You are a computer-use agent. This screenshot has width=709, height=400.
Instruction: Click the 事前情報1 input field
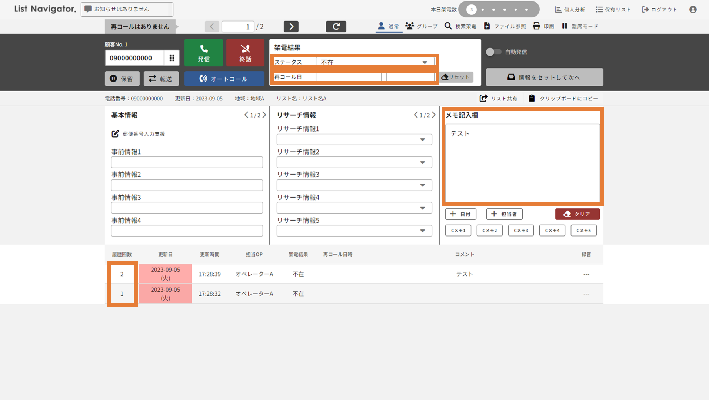(187, 162)
